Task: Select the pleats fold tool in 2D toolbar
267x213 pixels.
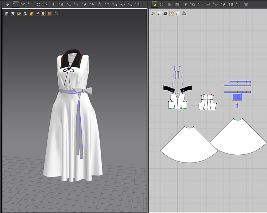Action: (231, 4)
